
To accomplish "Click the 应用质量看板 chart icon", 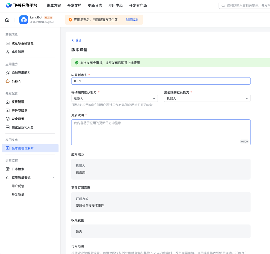I will [7, 178].
